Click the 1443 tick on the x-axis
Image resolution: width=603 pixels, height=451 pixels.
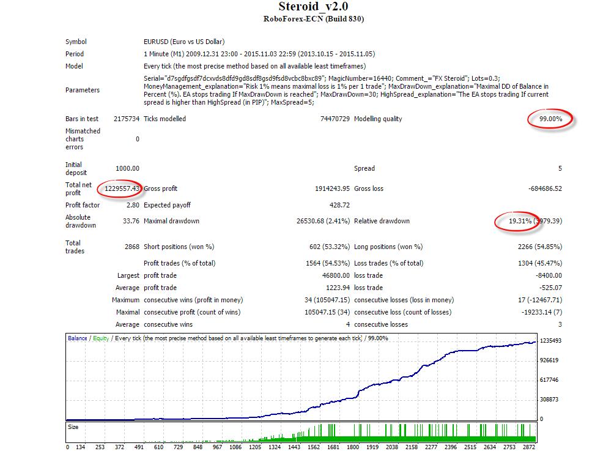coord(294,447)
